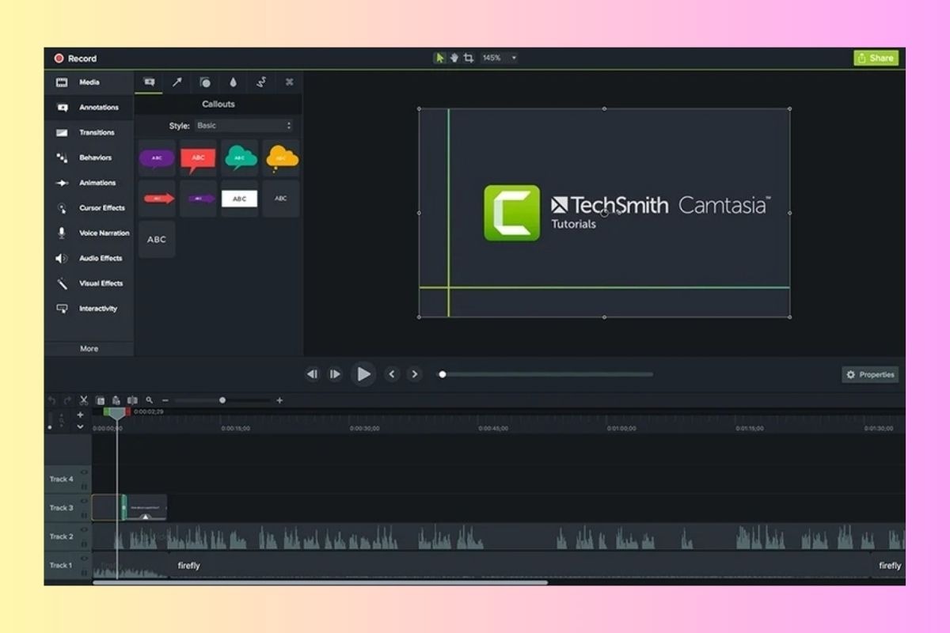Click the horizontal timeline scrollbar
This screenshot has height=633, width=950.
click(x=320, y=583)
